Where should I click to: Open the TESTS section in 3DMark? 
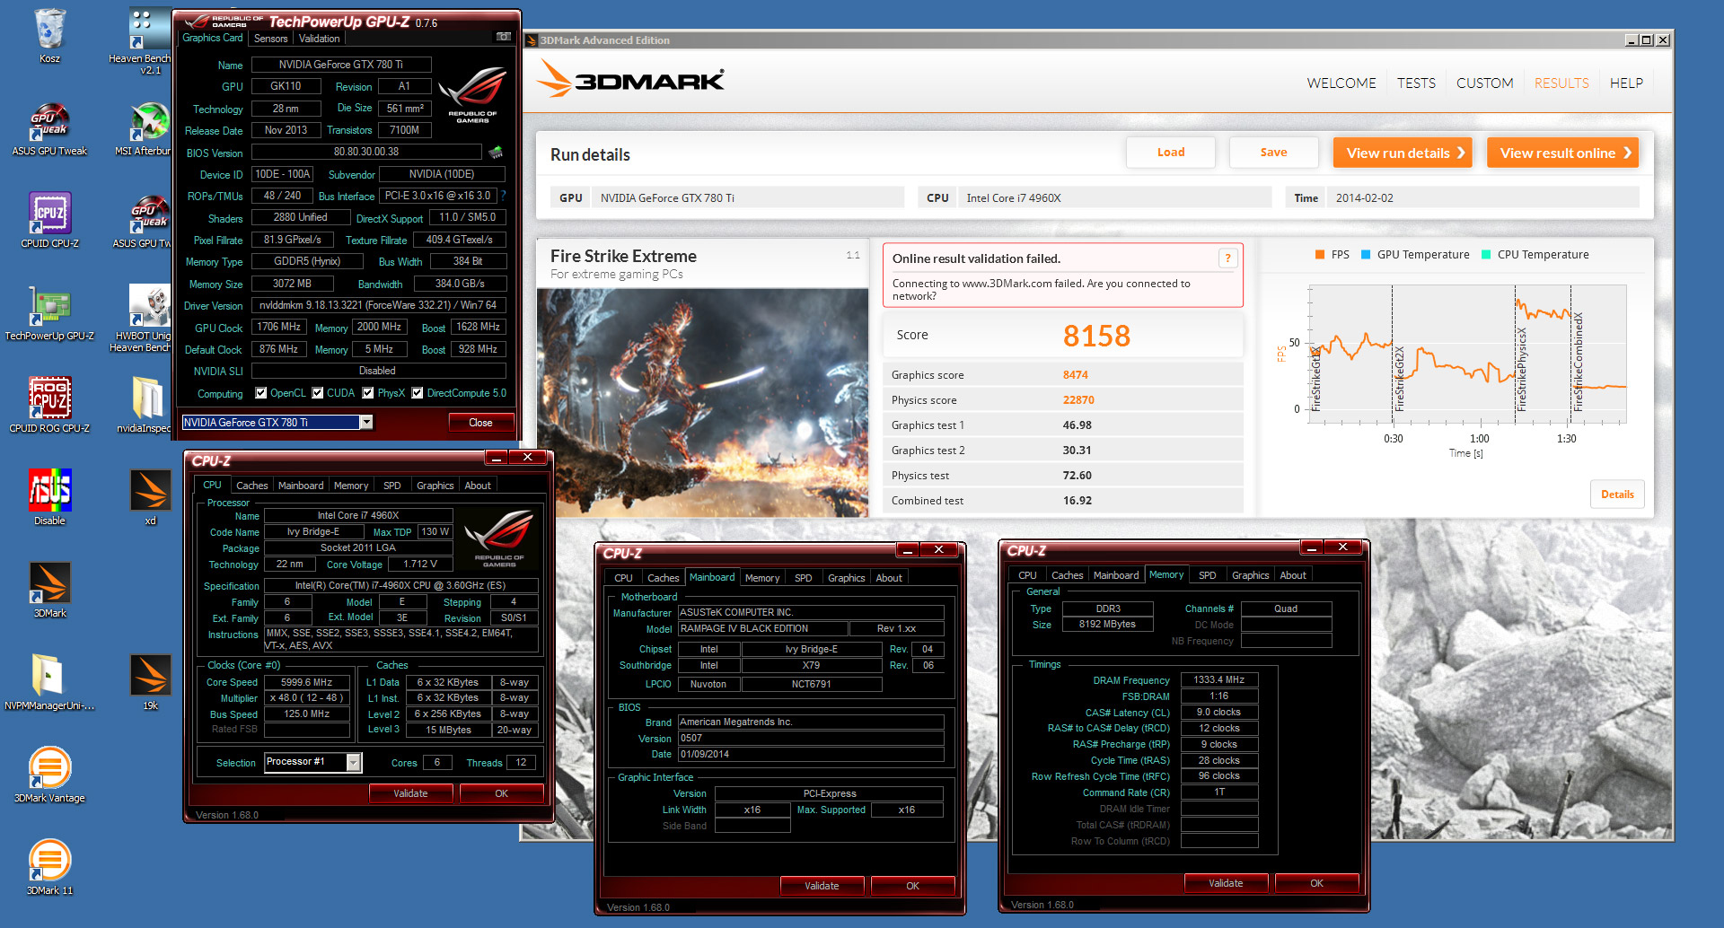pos(1416,83)
